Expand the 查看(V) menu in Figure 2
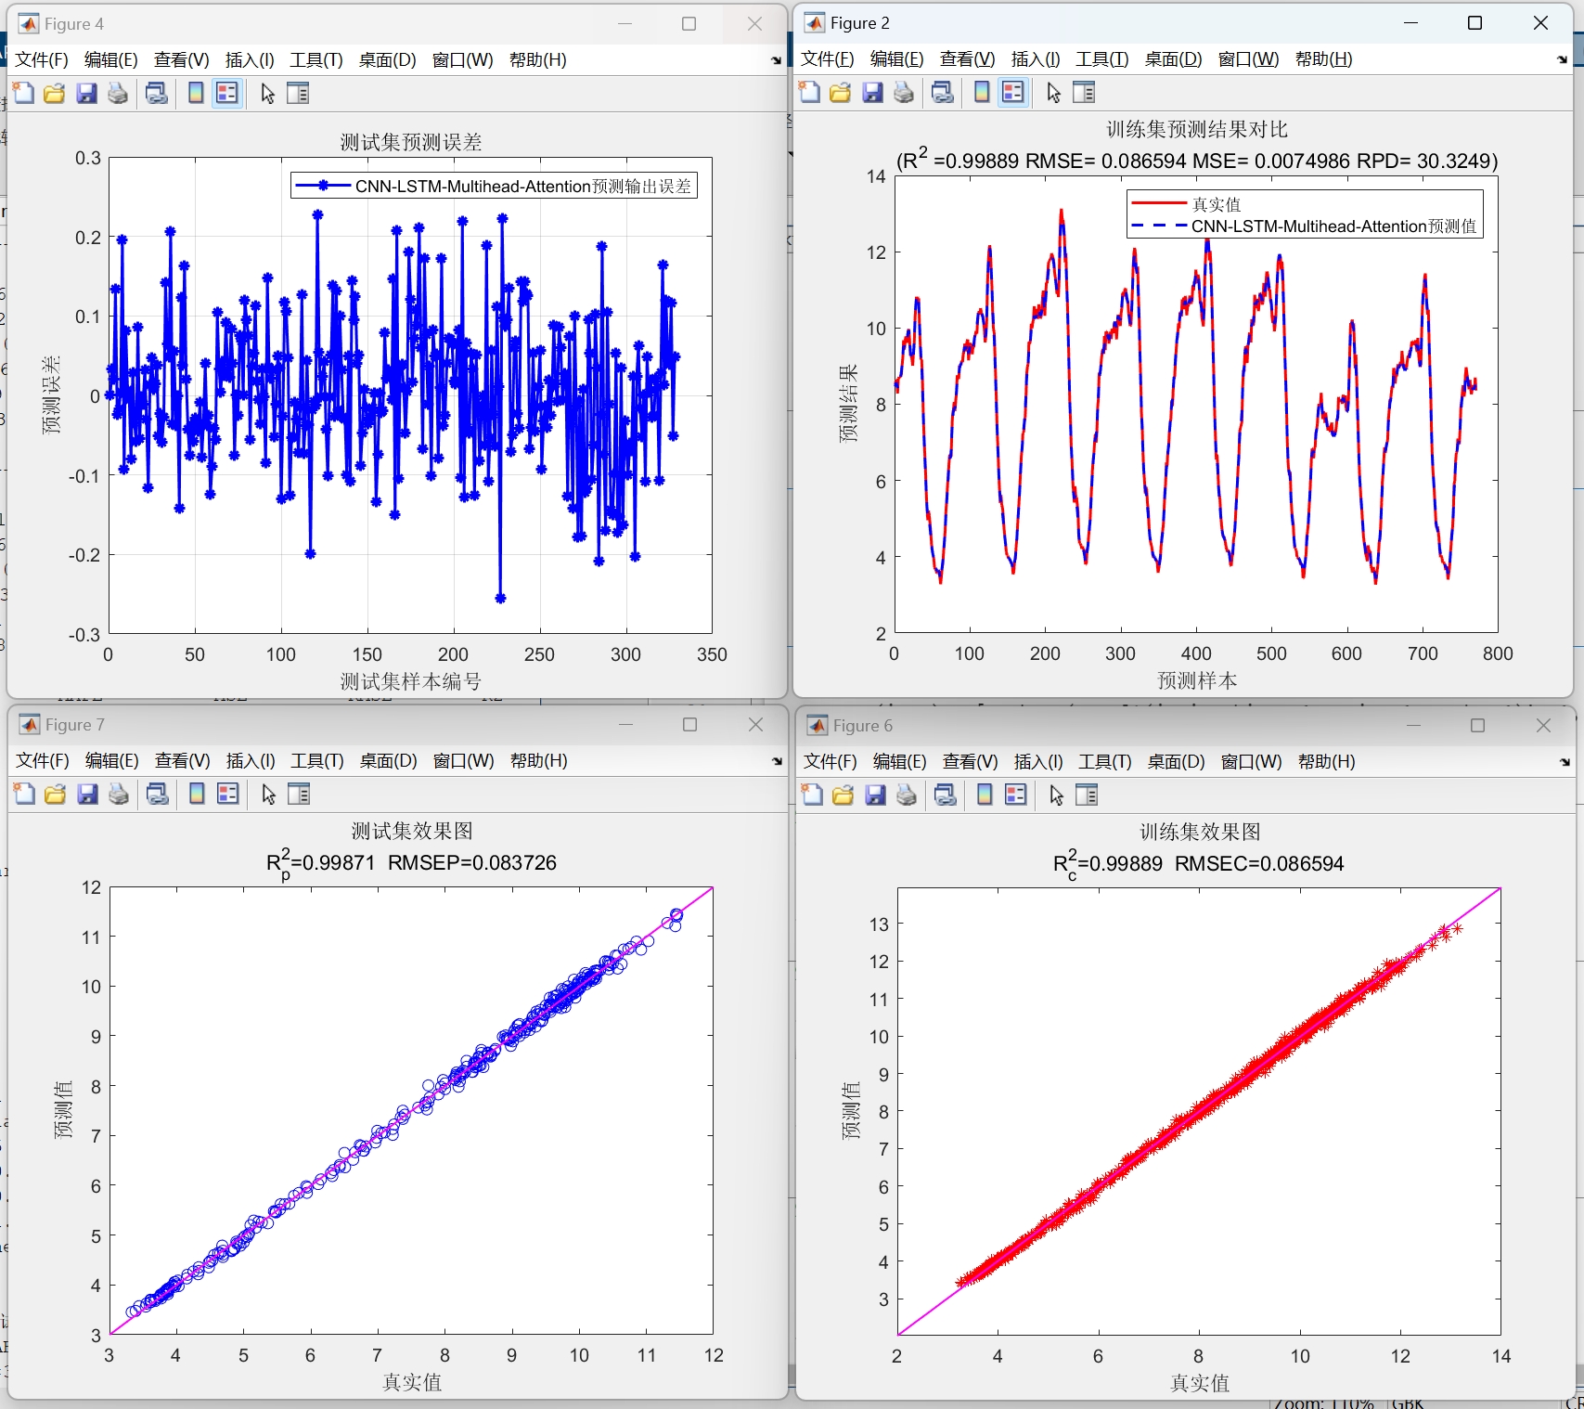1584x1409 pixels. pos(966,58)
